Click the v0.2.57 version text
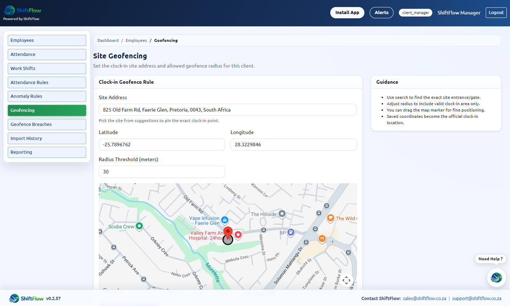 [53, 299]
